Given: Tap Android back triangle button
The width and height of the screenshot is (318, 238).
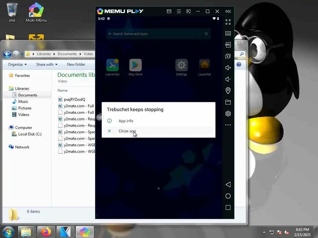Looking at the screenshot, I should coord(228,184).
